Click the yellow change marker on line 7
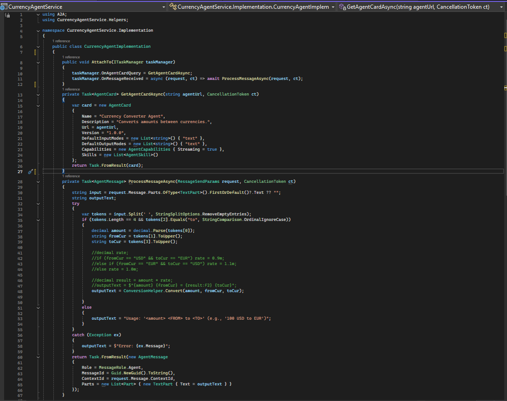Image resolution: width=507 pixels, height=401 pixels. (x=35, y=52)
